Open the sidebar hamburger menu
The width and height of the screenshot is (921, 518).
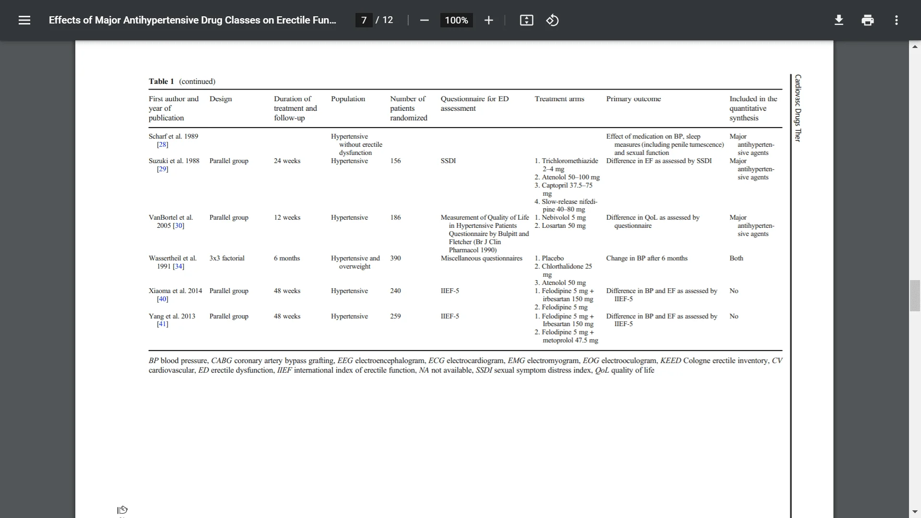pyautogui.click(x=24, y=20)
